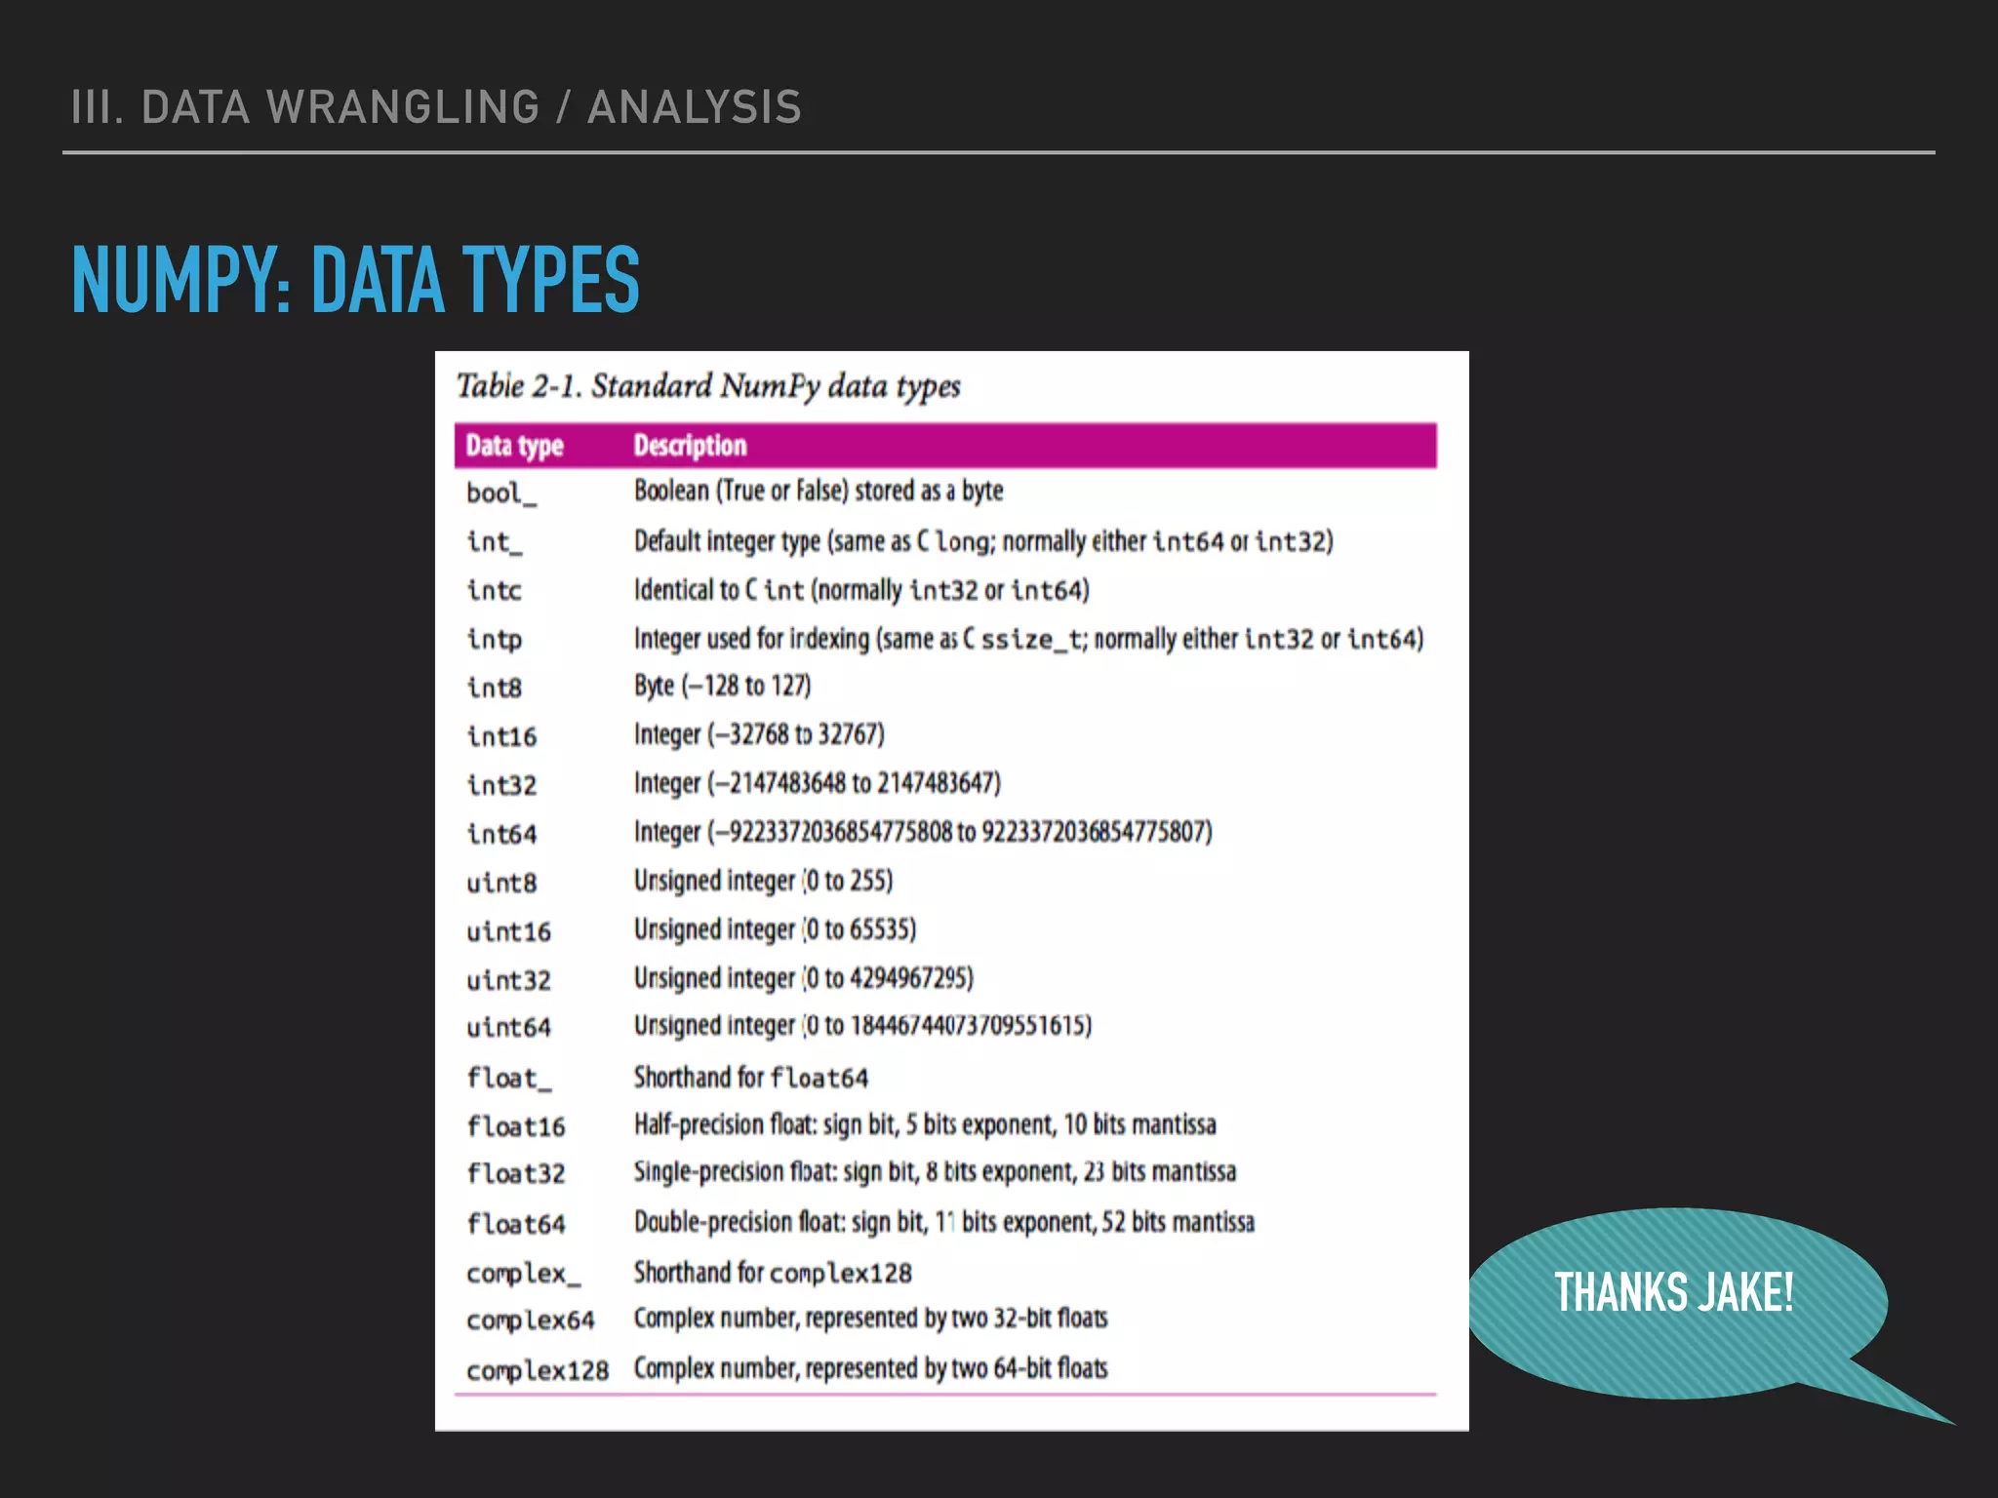The height and width of the screenshot is (1498, 1998).
Task: Click the int64 range description ending in 775807
Action: tap(923, 832)
